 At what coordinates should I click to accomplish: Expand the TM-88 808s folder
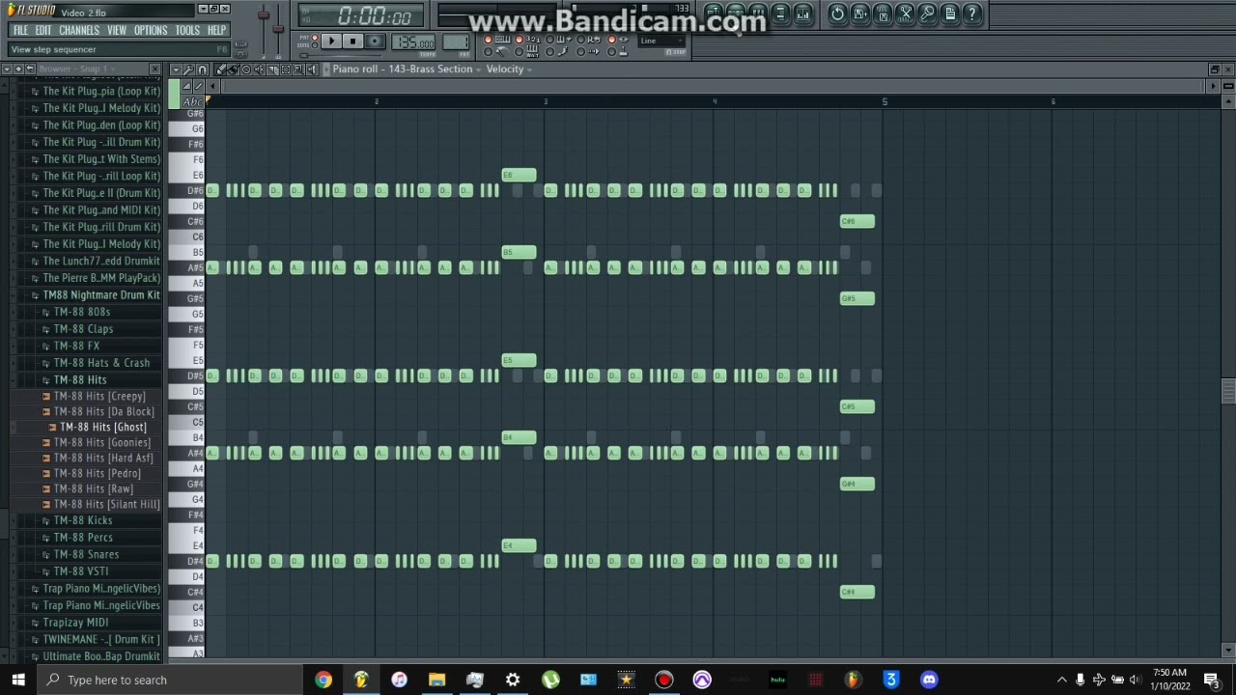[x=81, y=312]
